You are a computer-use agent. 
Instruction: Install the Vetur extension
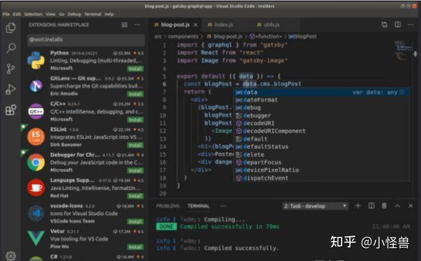tap(135, 247)
